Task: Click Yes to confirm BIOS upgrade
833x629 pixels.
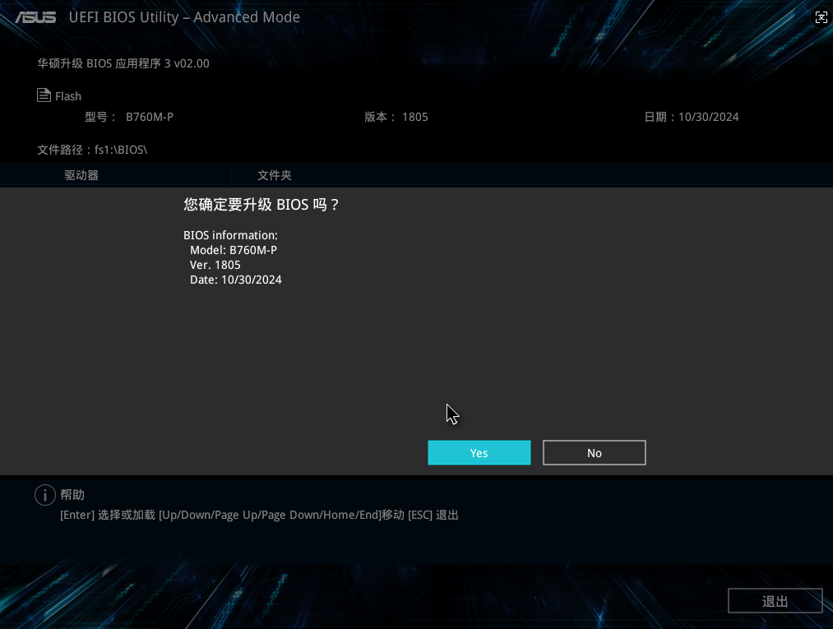Action: [x=479, y=453]
